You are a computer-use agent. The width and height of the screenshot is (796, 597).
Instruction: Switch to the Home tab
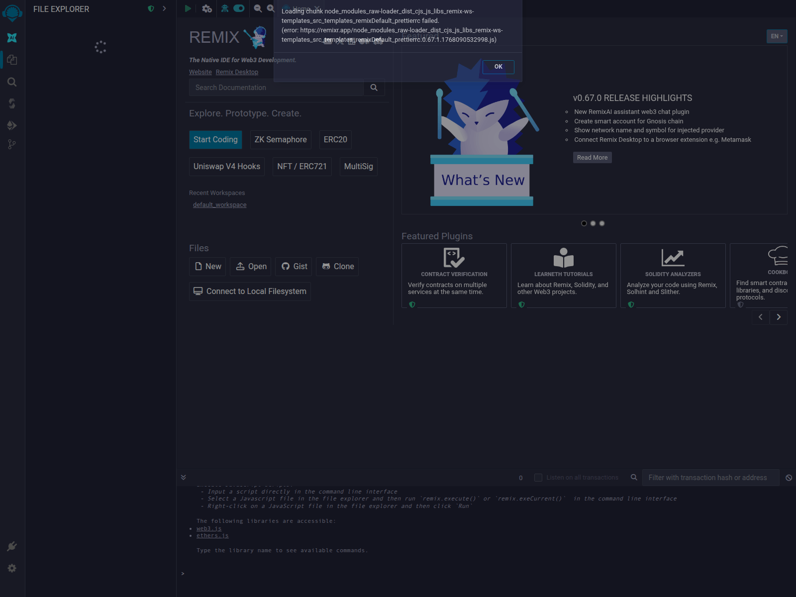[x=301, y=8]
